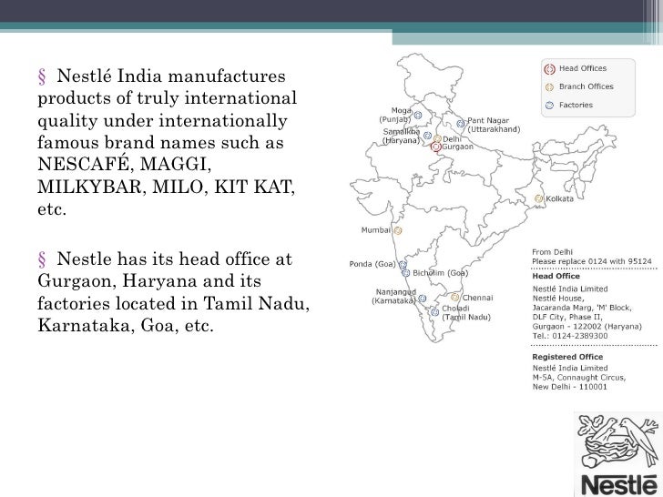Click the Mumbai branch office marker

click(398, 230)
